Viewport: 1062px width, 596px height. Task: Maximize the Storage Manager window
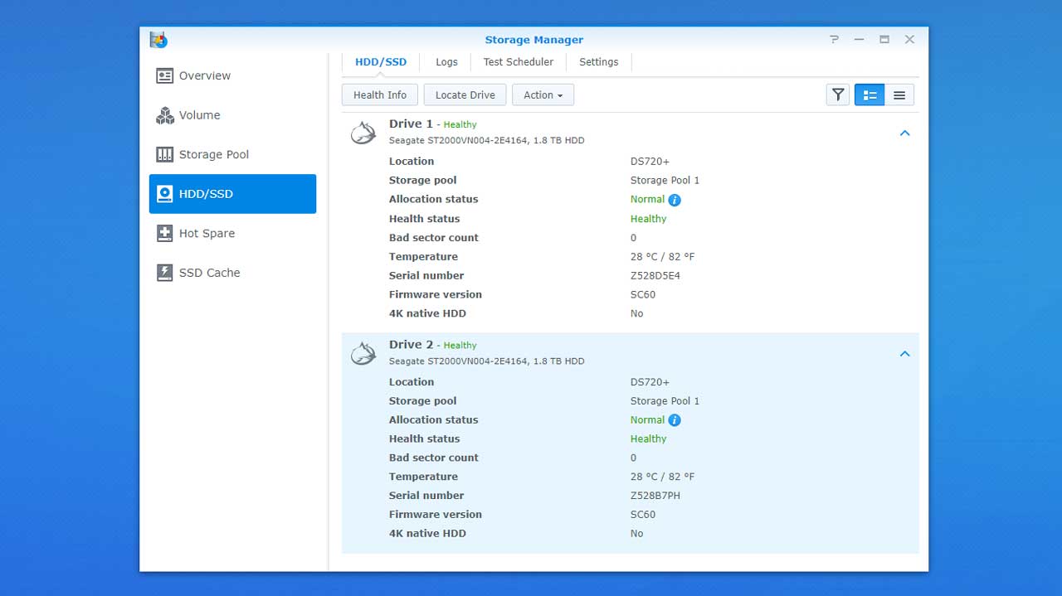884,39
